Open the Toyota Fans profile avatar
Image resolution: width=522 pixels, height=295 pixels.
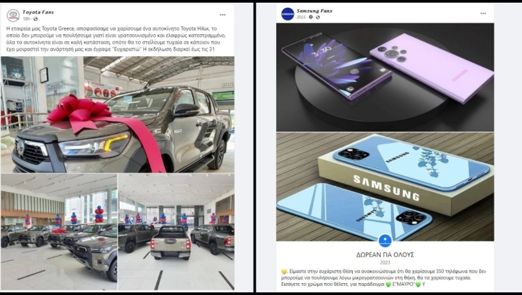point(13,15)
